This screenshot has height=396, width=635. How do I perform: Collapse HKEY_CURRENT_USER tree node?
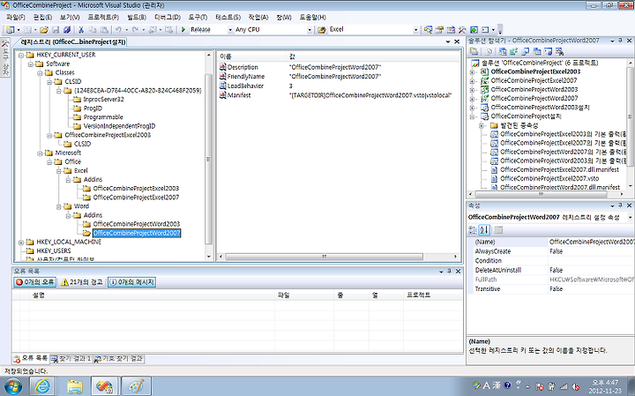point(21,55)
